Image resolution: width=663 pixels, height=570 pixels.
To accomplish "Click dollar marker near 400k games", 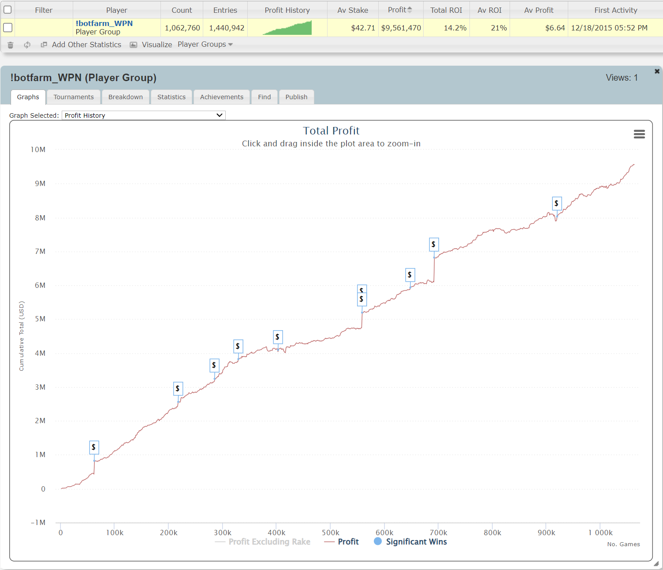I will click(278, 337).
